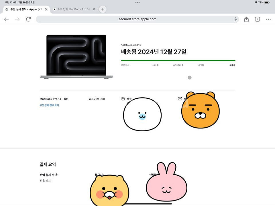
Task: Click the 결제 요약 heading
Action: coord(48,164)
